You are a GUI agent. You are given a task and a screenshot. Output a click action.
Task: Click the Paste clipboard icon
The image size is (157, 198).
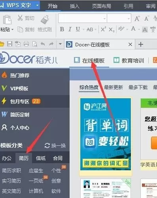7,19
